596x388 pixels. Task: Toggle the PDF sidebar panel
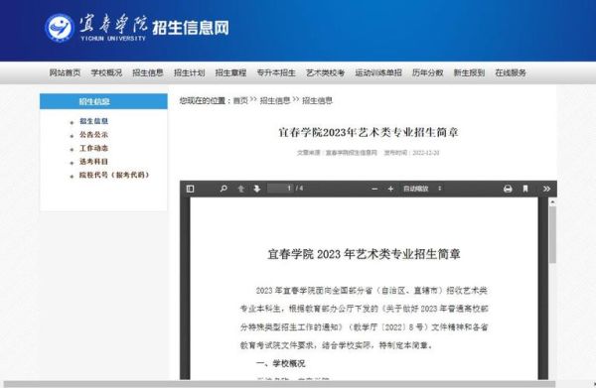coord(190,189)
